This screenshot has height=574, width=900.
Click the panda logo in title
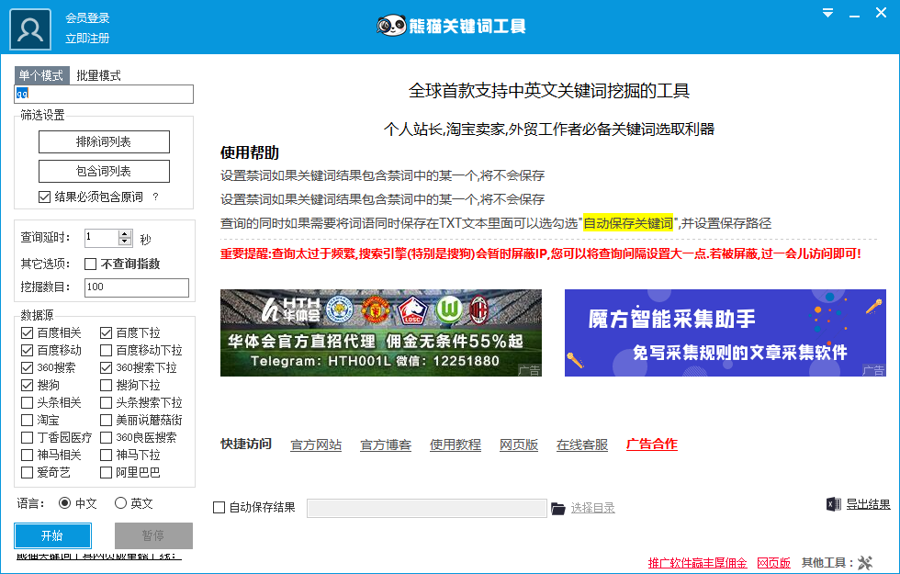tap(391, 26)
